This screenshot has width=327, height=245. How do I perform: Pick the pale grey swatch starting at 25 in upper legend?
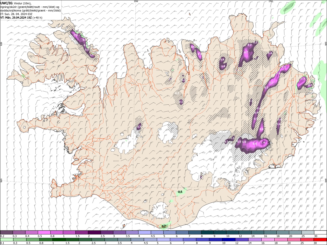pyautogui.click(x=308, y=232)
